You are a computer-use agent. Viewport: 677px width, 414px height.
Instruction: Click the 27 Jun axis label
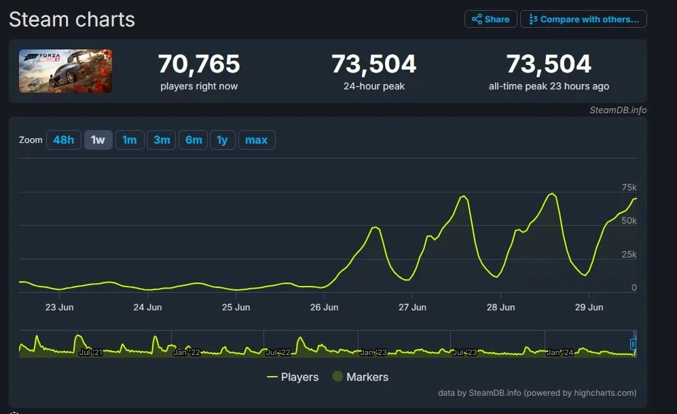pyautogui.click(x=412, y=307)
